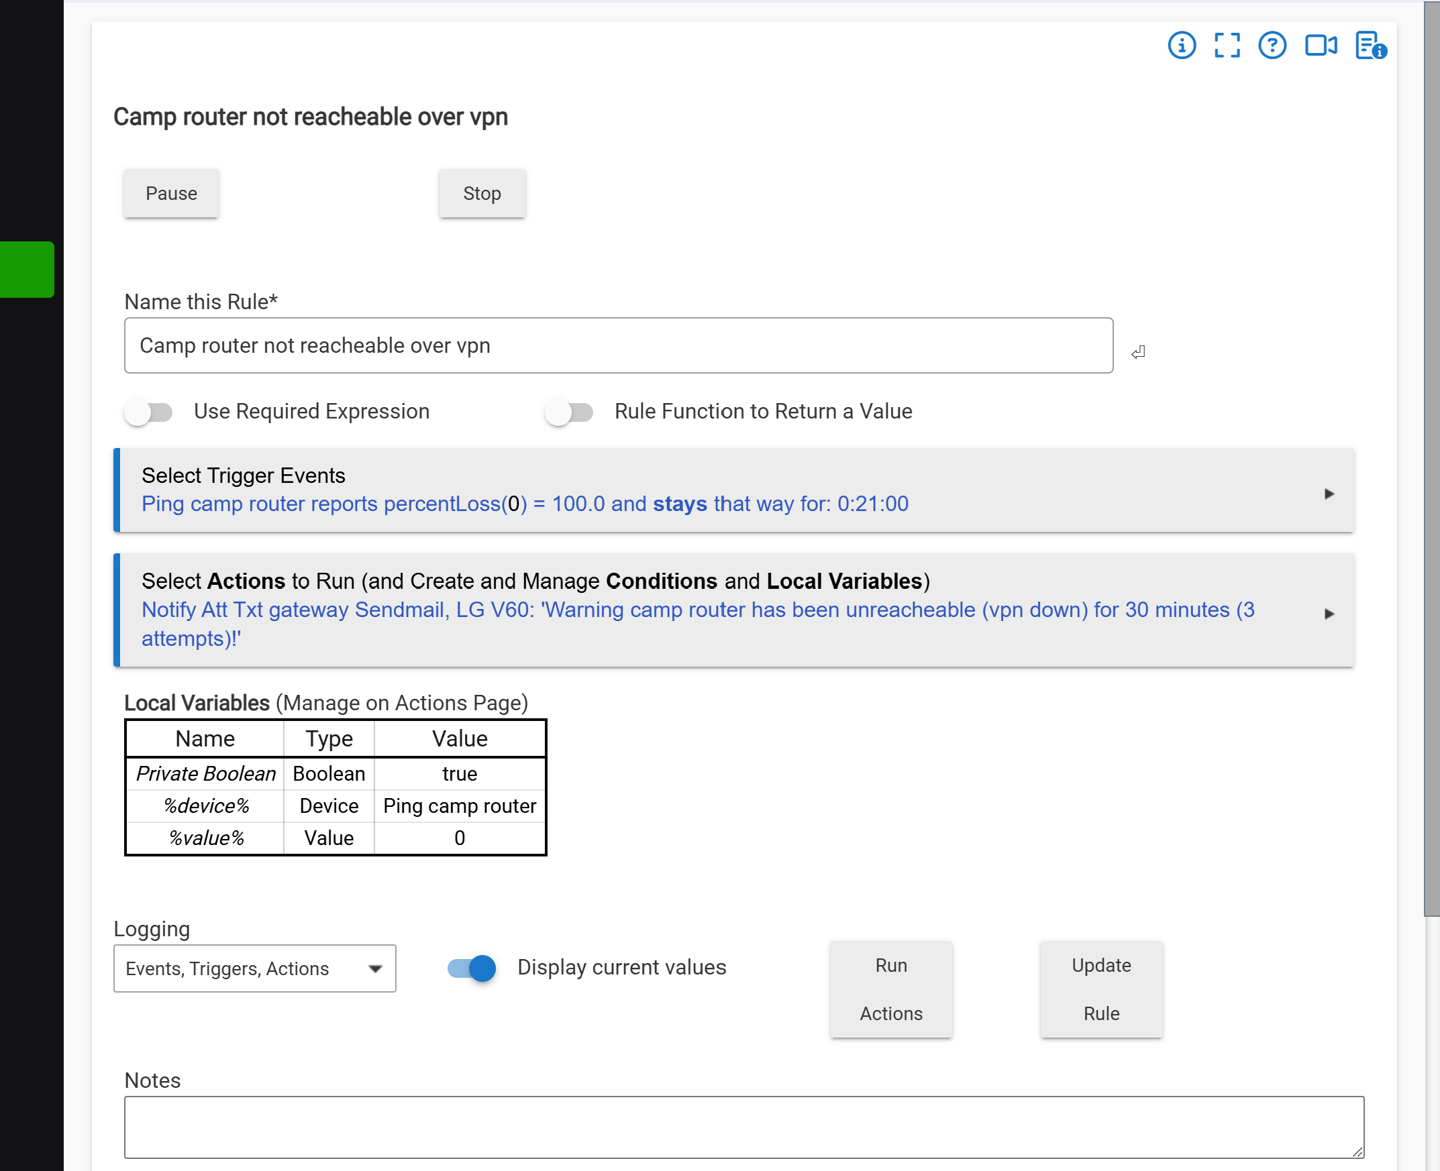This screenshot has width=1440, height=1171.
Task: Click the Update Rule button
Action: [1101, 989]
